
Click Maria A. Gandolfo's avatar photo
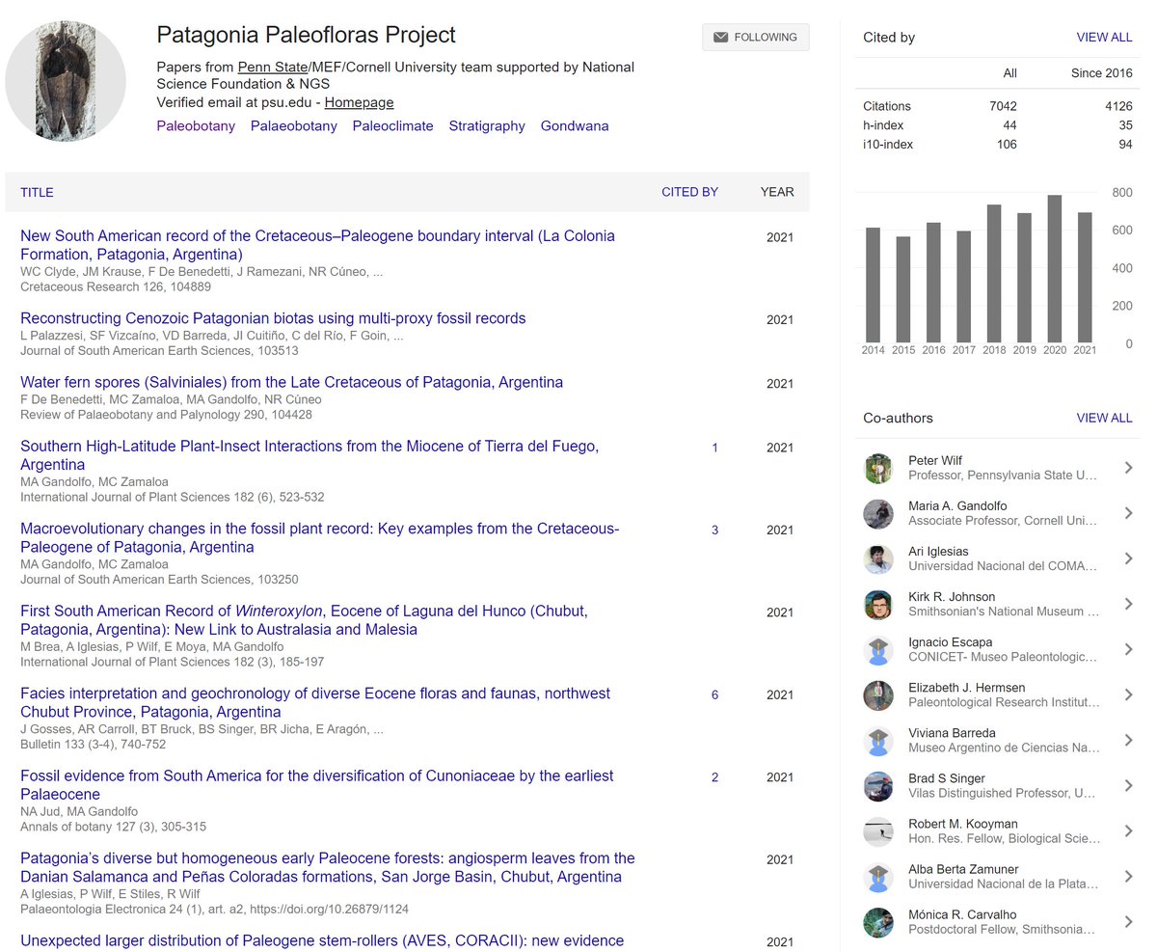pyautogui.click(x=877, y=513)
